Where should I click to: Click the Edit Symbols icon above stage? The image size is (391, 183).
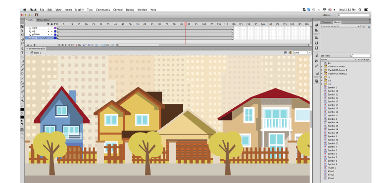[290, 52]
